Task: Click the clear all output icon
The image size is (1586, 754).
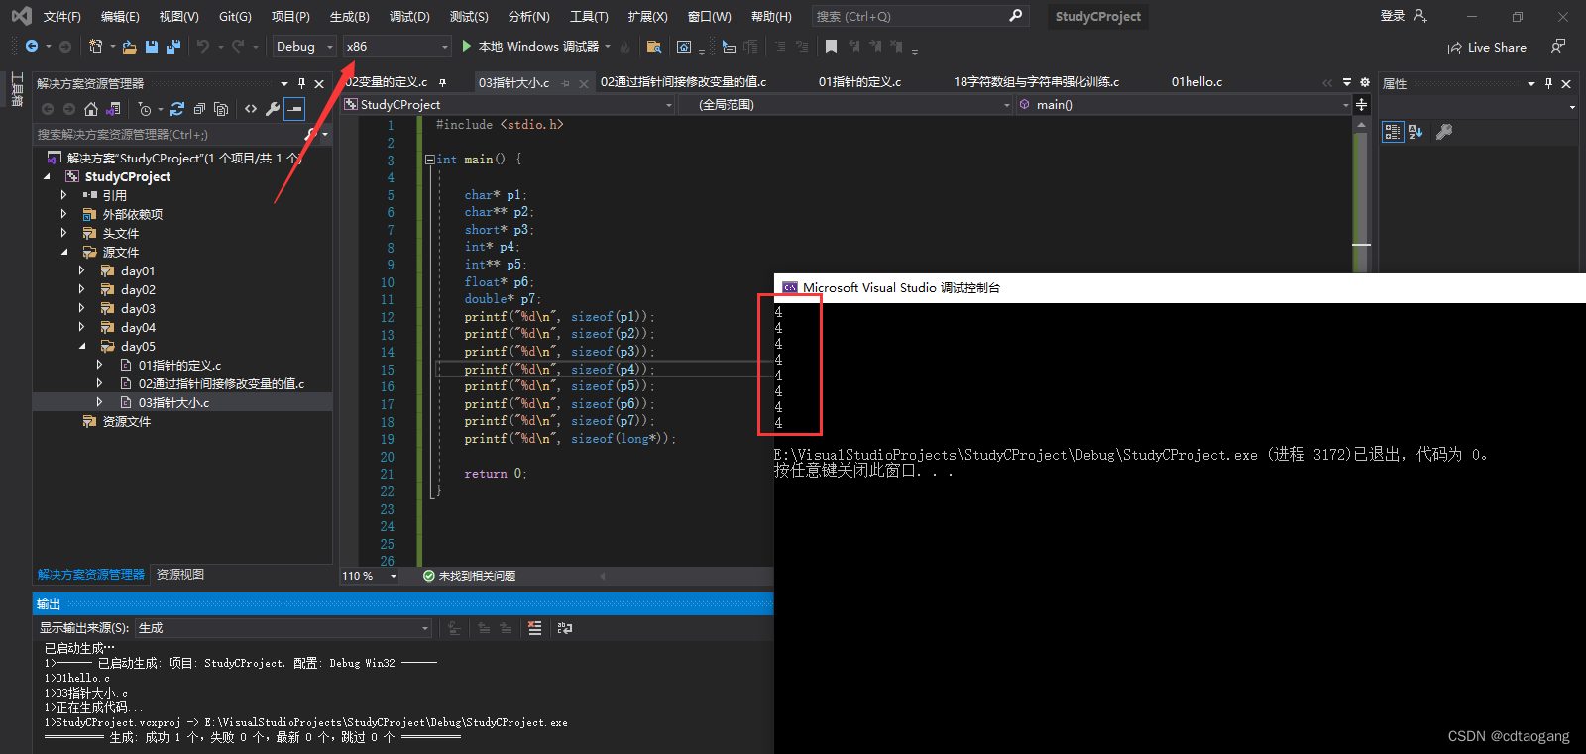Action: (535, 628)
